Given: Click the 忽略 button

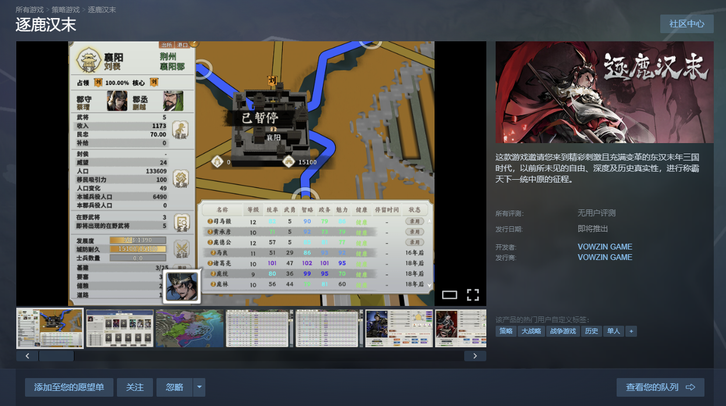Looking at the screenshot, I should 175,387.
